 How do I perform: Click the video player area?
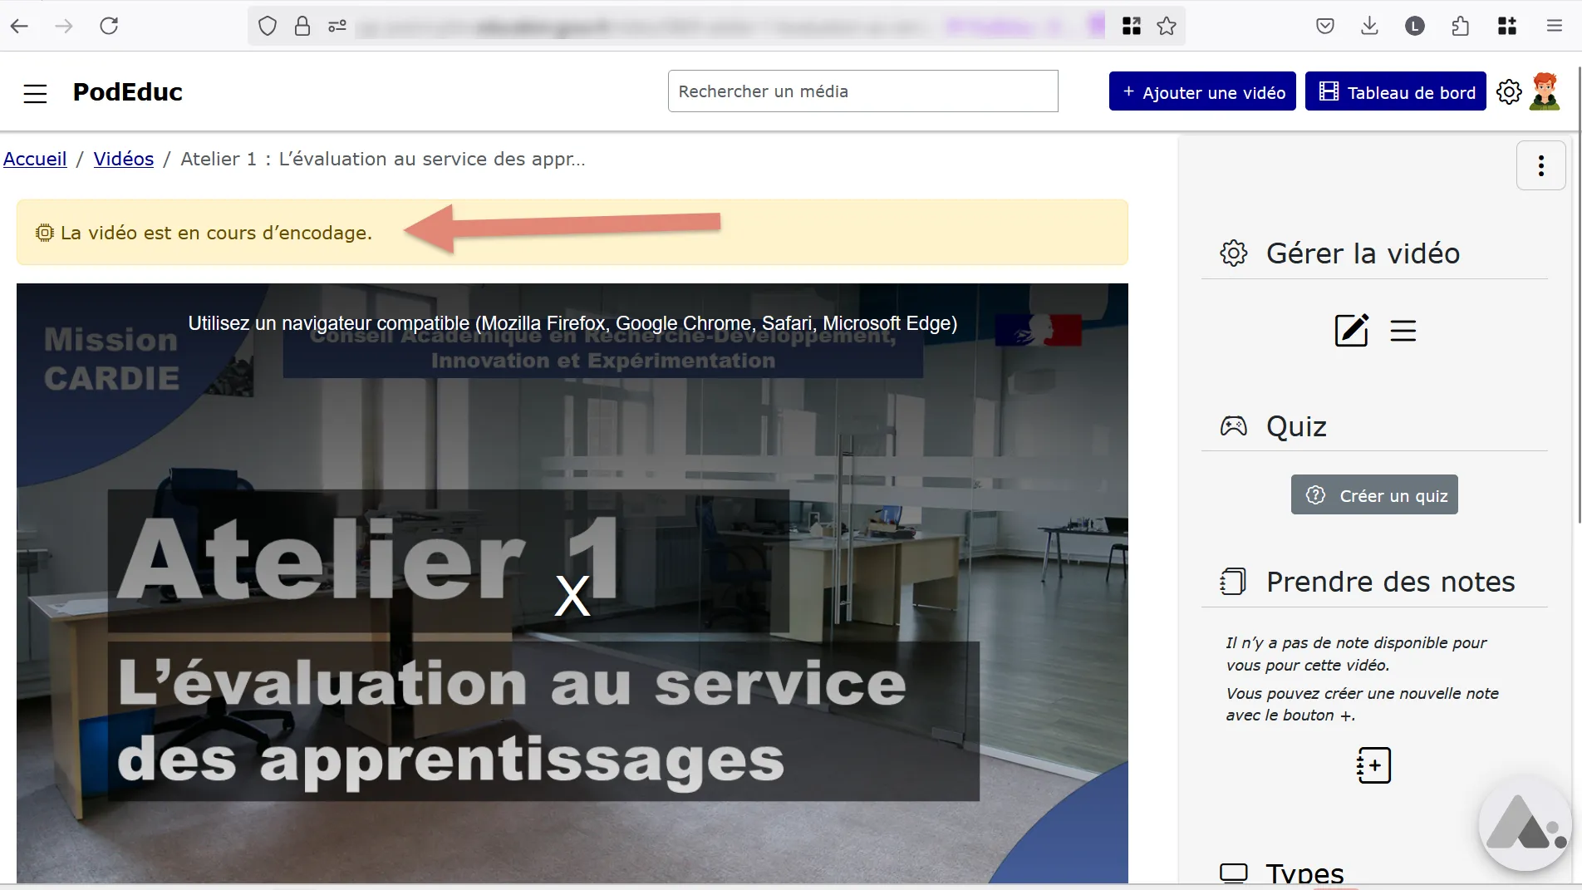pos(572,583)
